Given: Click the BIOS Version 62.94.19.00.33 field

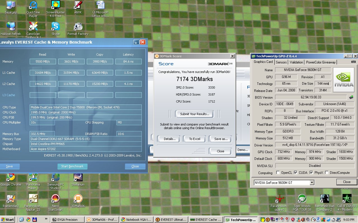Looking at the screenshot, I should coord(311,97).
